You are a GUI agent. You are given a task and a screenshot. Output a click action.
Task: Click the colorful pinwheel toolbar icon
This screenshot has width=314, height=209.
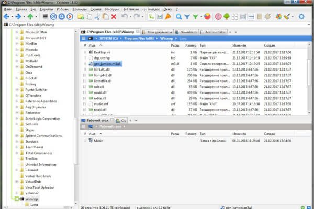278,17
